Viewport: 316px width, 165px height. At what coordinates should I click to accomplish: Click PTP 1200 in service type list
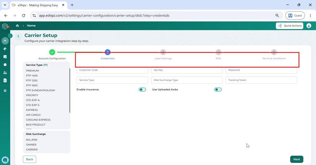point(32,80)
